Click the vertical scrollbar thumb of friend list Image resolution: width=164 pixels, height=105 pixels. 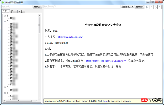39,25
